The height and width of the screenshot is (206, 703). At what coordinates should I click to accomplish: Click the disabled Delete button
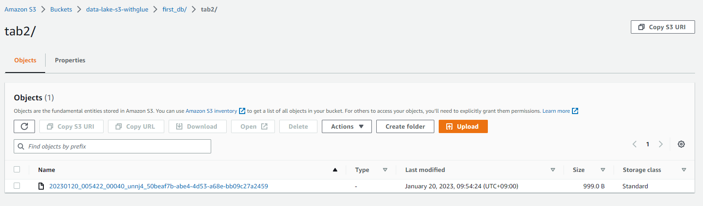coord(298,126)
